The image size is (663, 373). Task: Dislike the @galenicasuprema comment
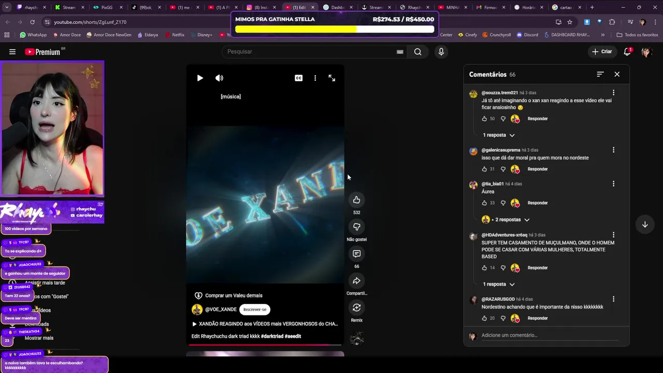(502, 169)
